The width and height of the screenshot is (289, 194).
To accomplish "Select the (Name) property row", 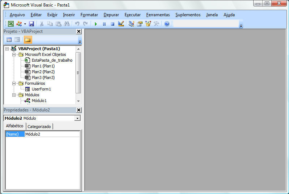I will click(15, 134).
